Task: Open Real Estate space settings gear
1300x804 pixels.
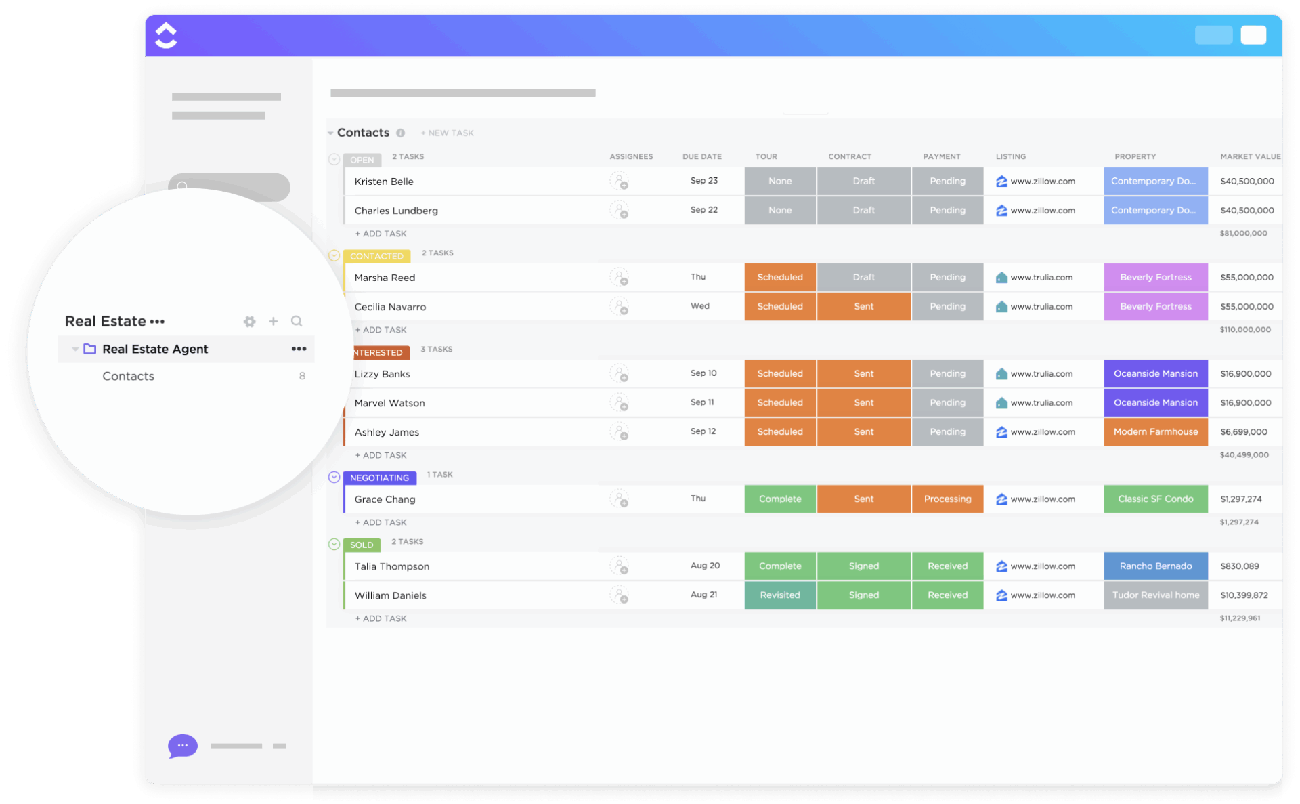Action: click(x=250, y=322)
